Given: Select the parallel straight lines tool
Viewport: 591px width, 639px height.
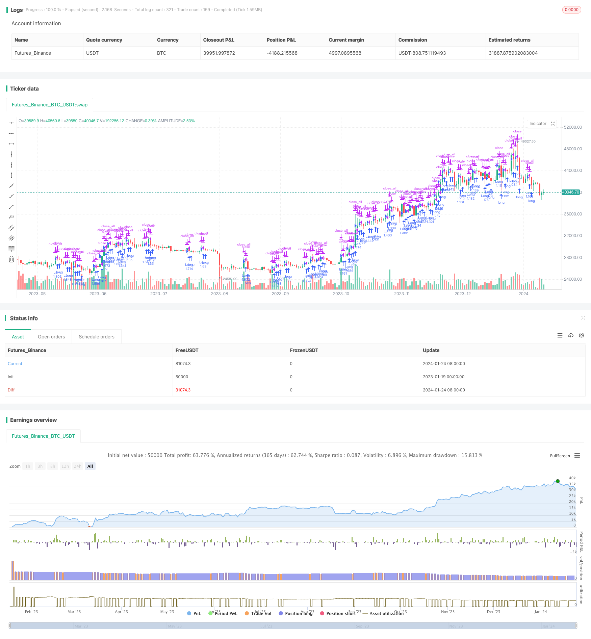Looking at the screenshot, I should point(11,238).
